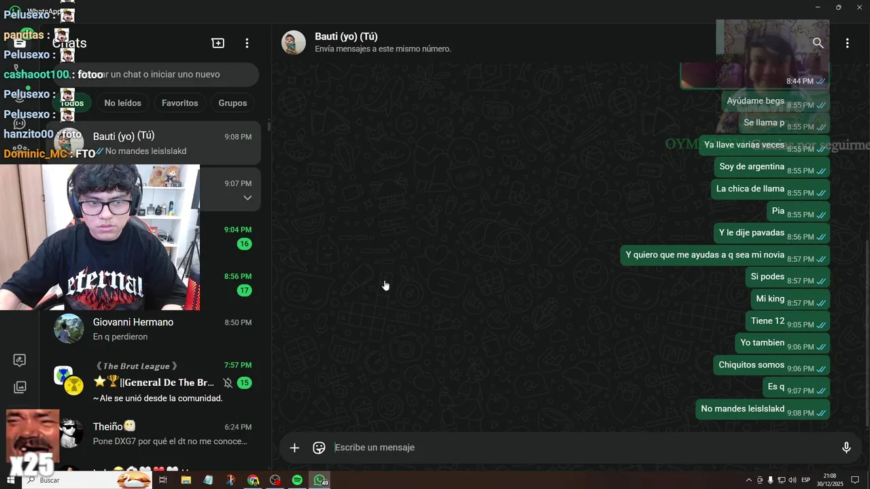Open the attach plus button beside the message box
The height and width of the screenshot is (489, 870).
pos(294,448)
